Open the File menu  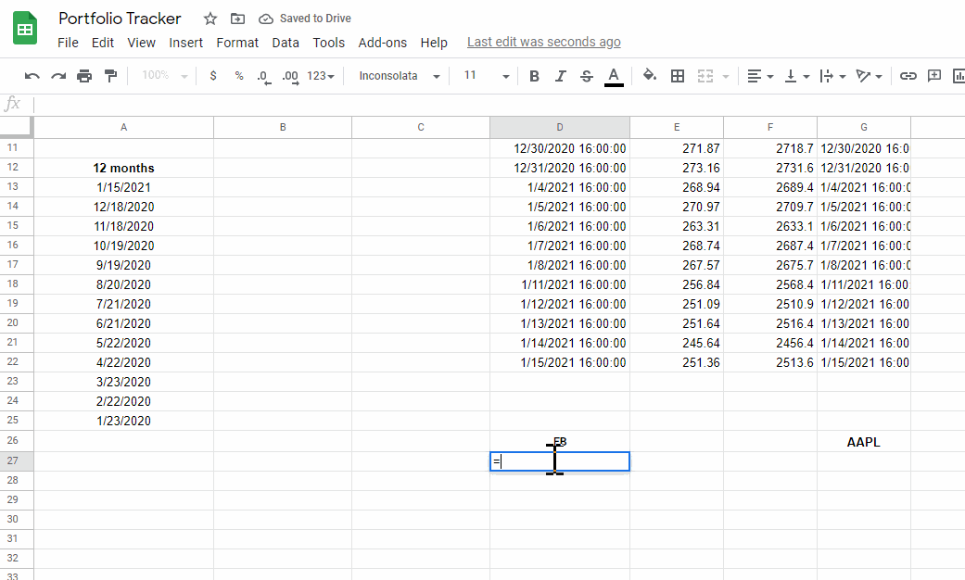click(68, 43)
